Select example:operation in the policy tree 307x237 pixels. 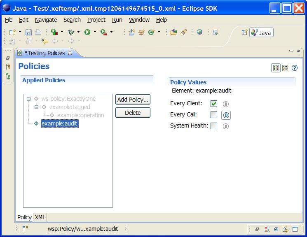pos(80,115)
